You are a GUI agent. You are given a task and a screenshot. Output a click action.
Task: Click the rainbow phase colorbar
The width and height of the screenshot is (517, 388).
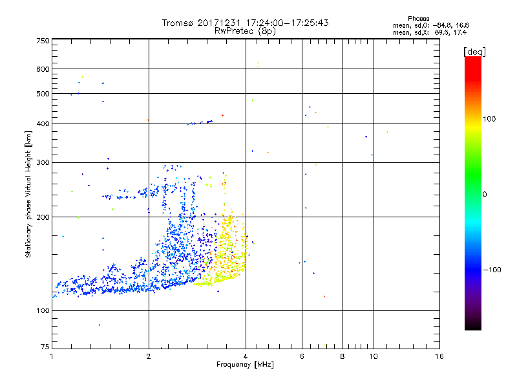click(473, 193)
